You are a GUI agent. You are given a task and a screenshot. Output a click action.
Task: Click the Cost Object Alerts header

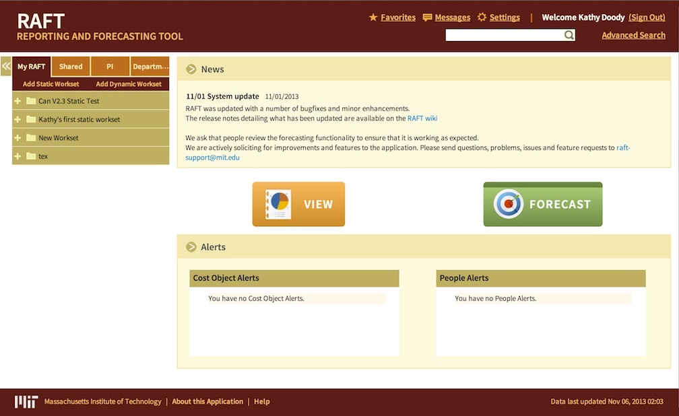tap(294, 279)
